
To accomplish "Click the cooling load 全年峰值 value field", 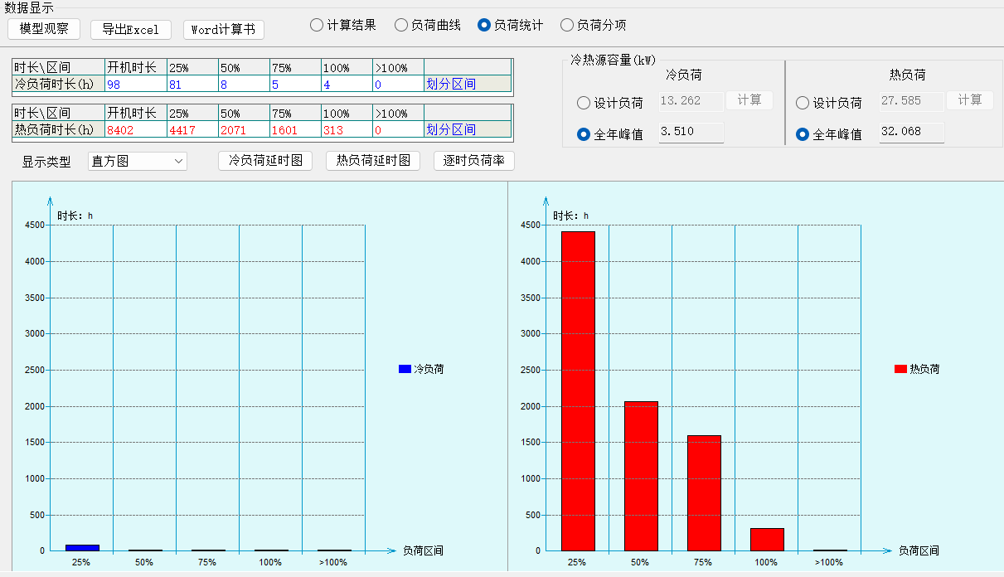I will coord(691,133).
